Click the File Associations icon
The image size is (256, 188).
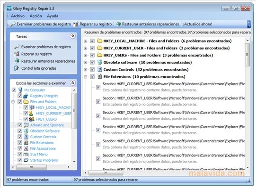[26, 148]
